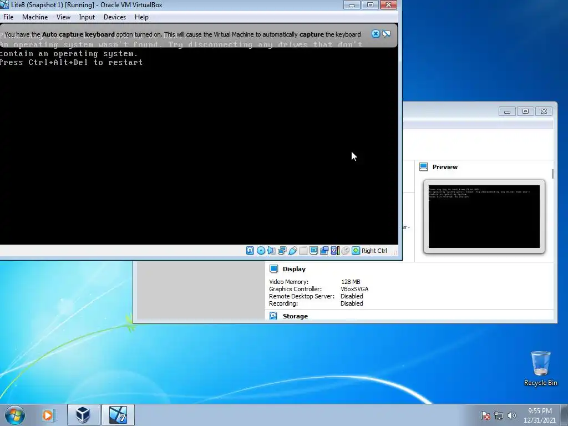Click the display monitor icon in VM status bar
Image resolution: width=568 pixels, height=426 pixels.
tap(314, 251)
